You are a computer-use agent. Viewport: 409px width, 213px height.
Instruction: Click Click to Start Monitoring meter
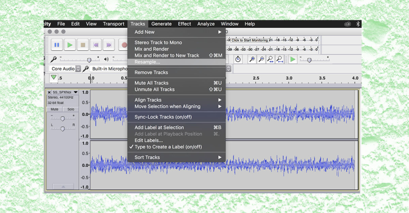point(250,40)
